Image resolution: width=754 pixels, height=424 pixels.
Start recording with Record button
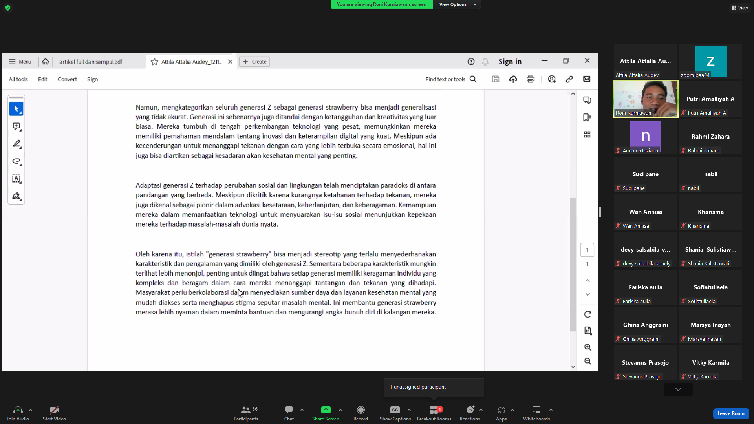(x=361, y=413)
